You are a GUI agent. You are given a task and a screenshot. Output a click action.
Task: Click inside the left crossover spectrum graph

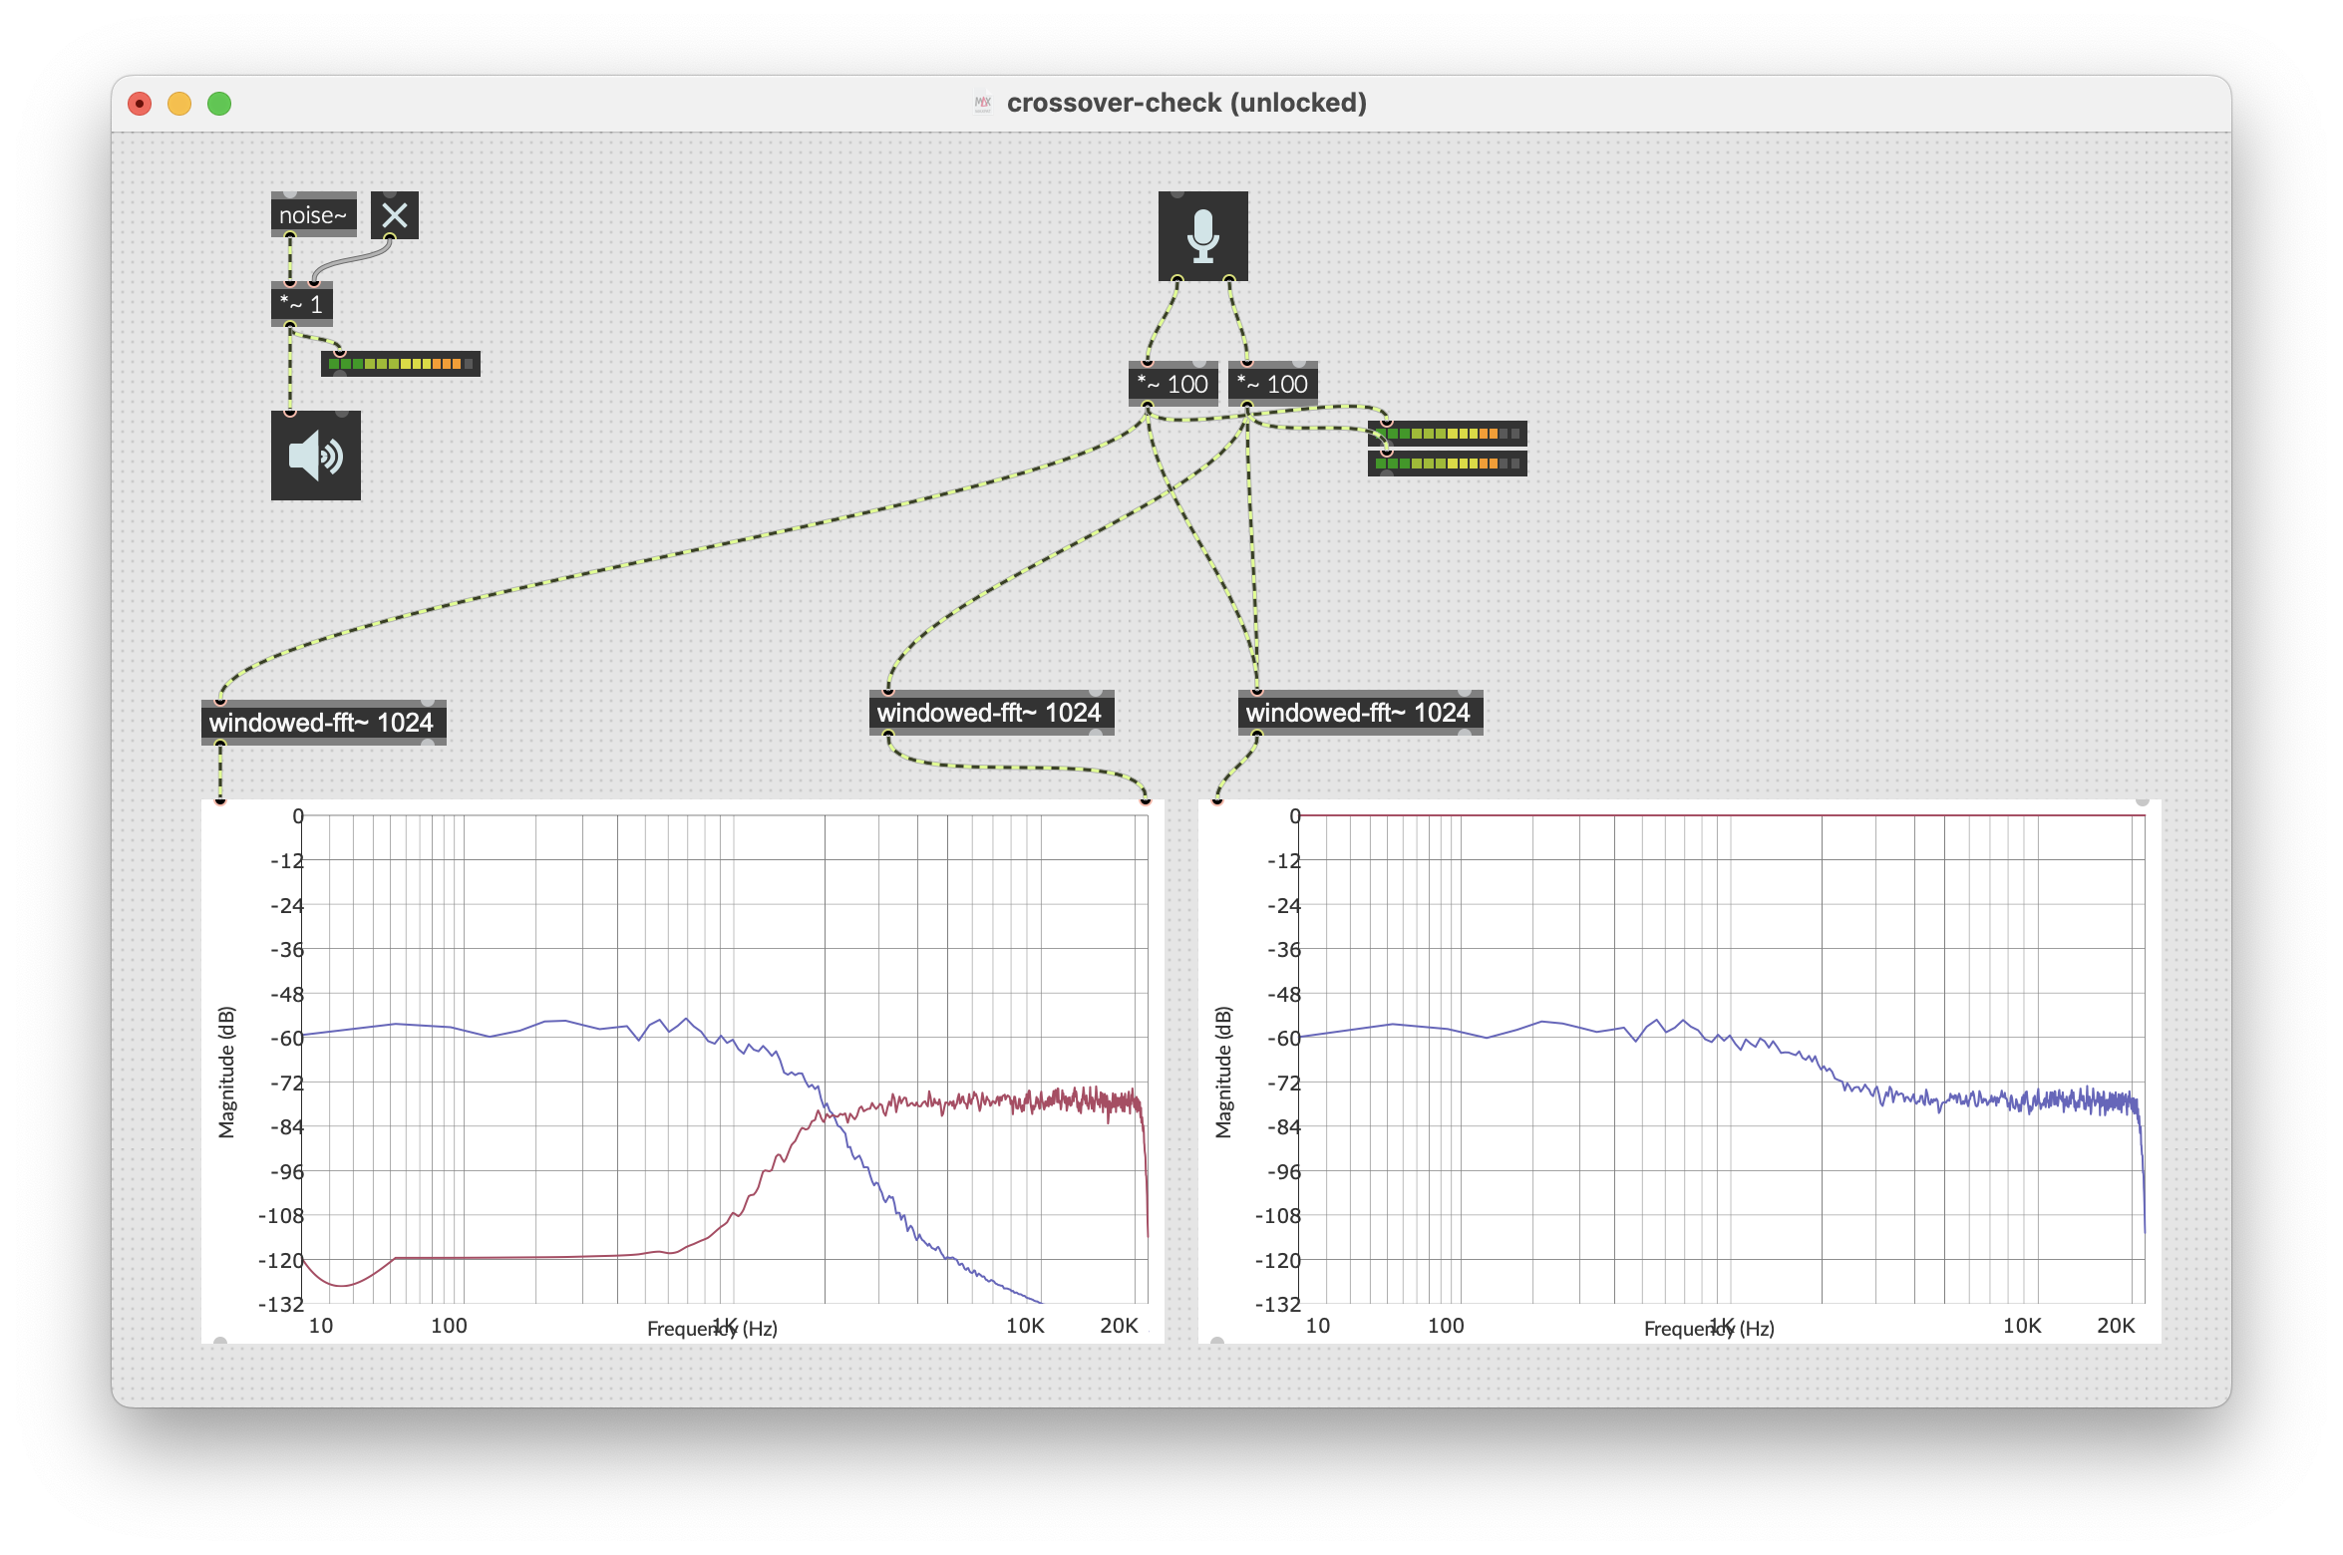pos(682,1071)
